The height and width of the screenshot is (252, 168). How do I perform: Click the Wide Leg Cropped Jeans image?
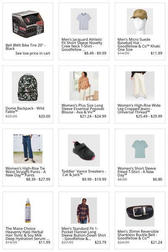pyautogui.click(x=140, y=86)
